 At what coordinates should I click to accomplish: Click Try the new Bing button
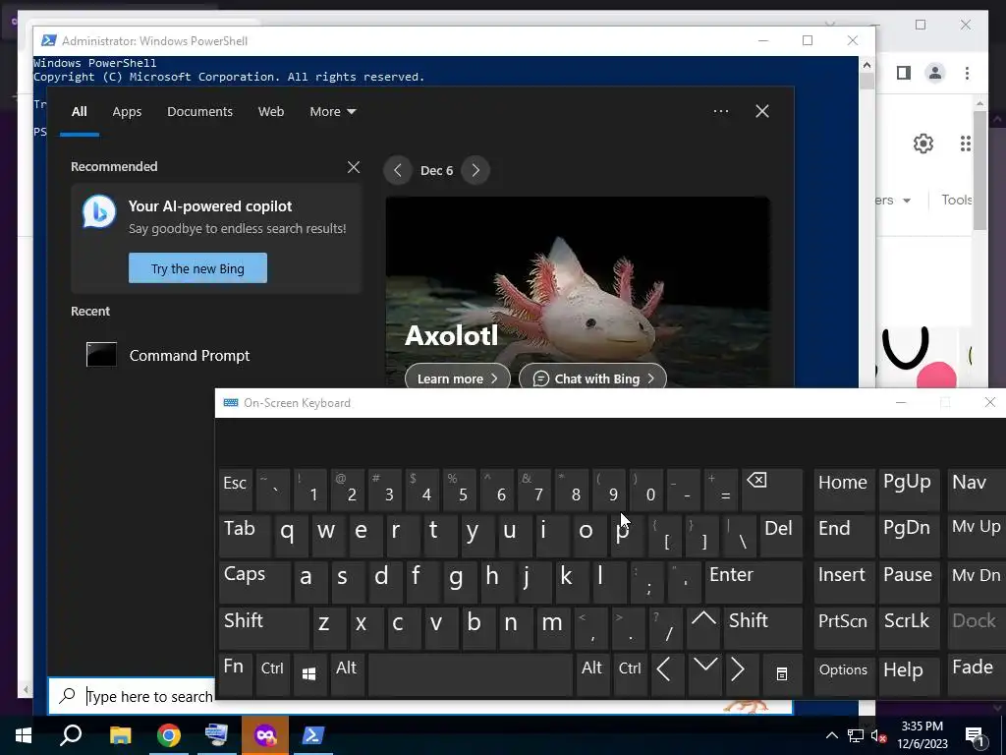[x=197, y=268]
